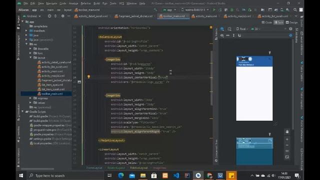Viewport: 320px width, 180px height.
Task: Expand the mipmap folder
Action: pyautogui.click(x=30, y=98)
